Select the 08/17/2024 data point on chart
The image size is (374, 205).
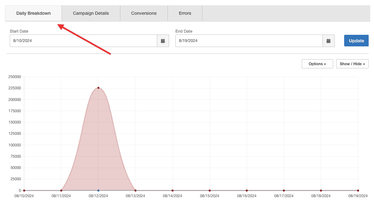tap(284, 190)
